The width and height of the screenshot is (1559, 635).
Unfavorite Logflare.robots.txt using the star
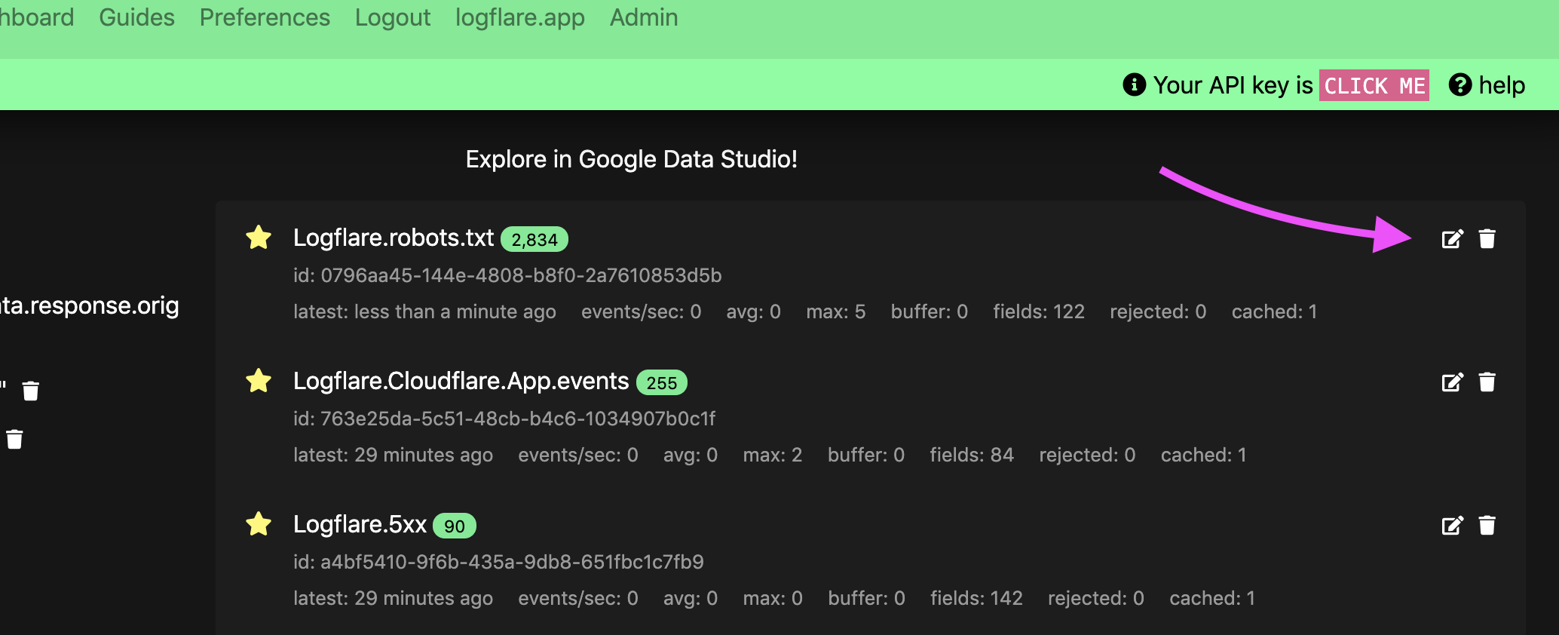click(259, 238)
